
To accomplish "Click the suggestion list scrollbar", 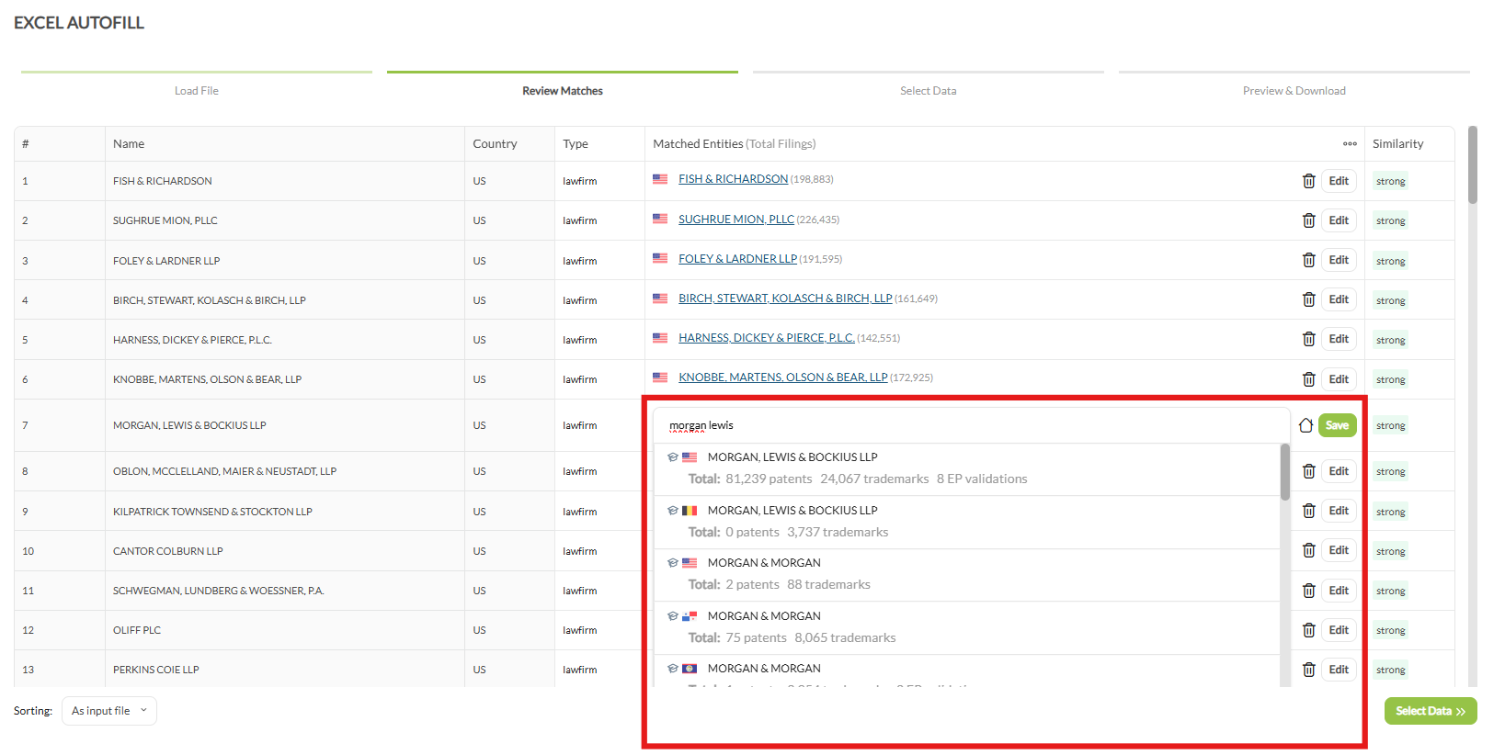I will (x=1284, y=472).
